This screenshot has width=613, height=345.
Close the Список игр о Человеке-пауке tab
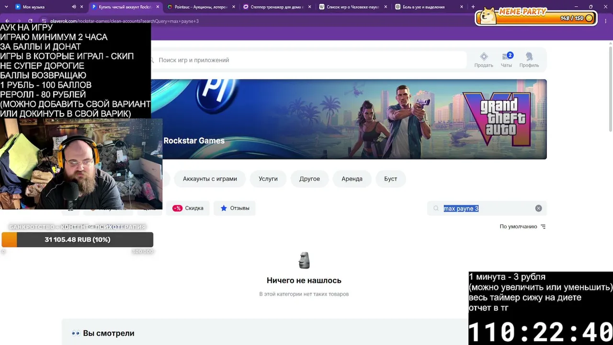click(386, 7)
